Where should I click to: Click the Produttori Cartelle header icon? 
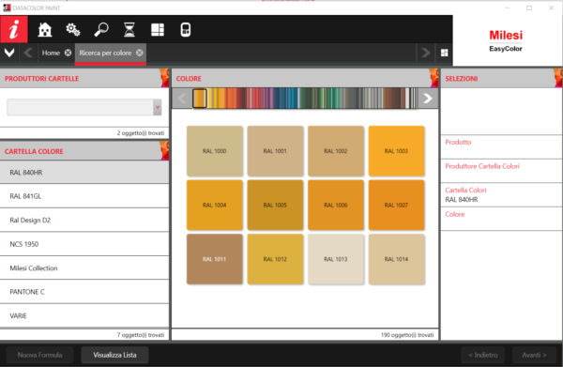[x=164, y=78]
